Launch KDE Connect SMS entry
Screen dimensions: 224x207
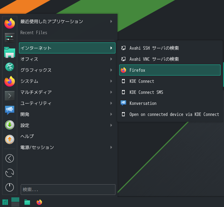click(x=170, y=92)
